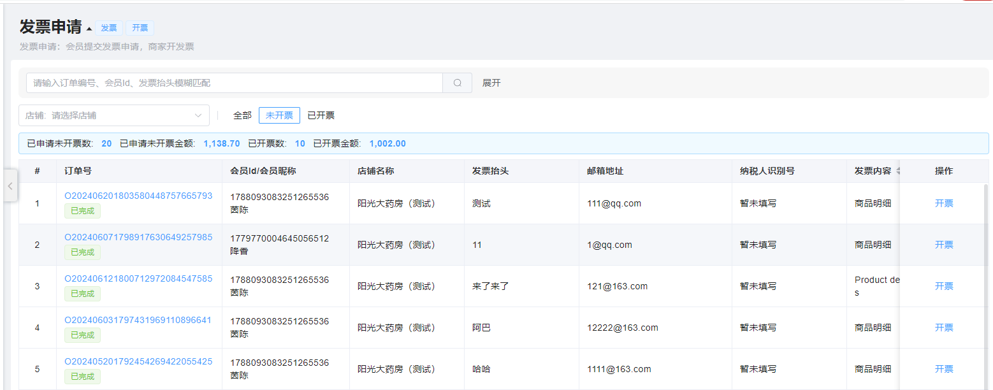Click 开票 for the 111@qq.com row
The image size is (993, 390).
[x=944, y=203]
